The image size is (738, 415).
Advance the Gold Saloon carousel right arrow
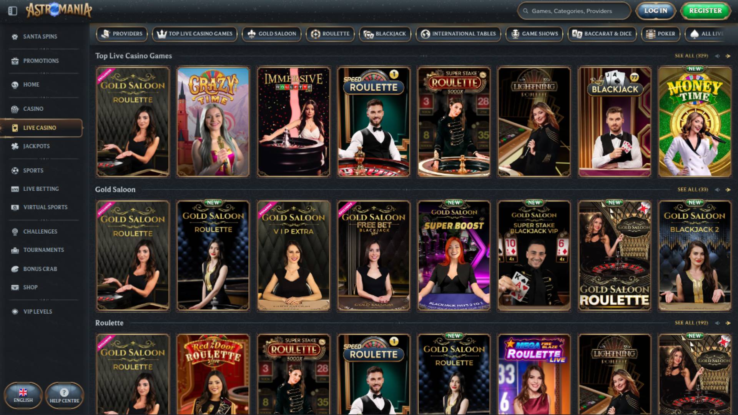click(x=728, y=189)
